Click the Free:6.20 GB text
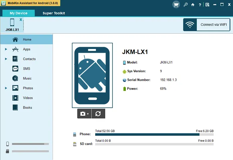 pyautogui.click(x=205, y=131)
